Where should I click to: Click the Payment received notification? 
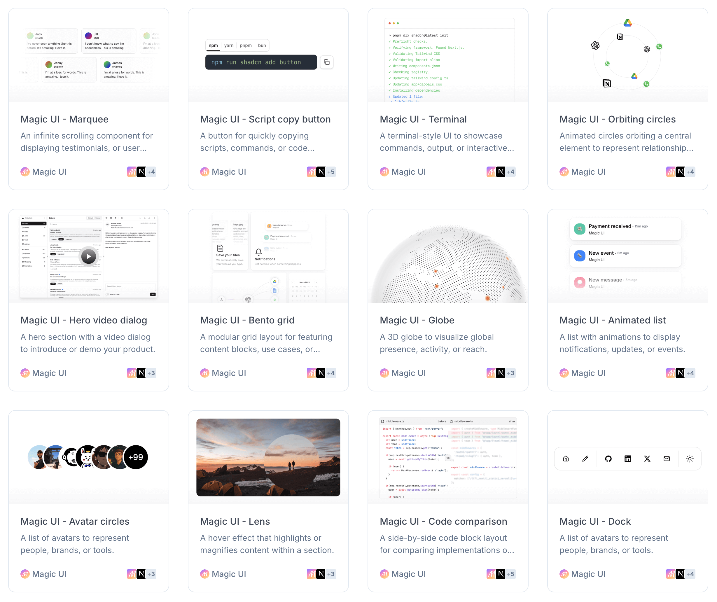click(x=625, y=229)
